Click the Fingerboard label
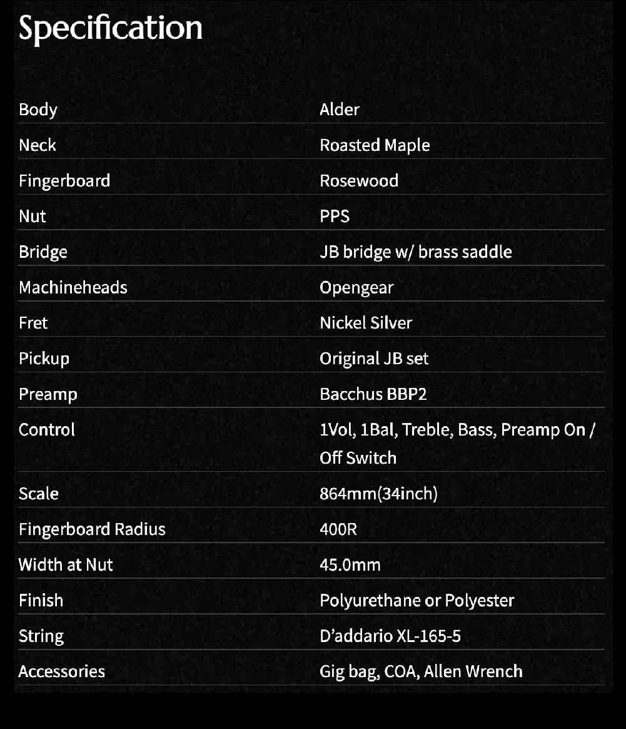 [x=64, y=181]
